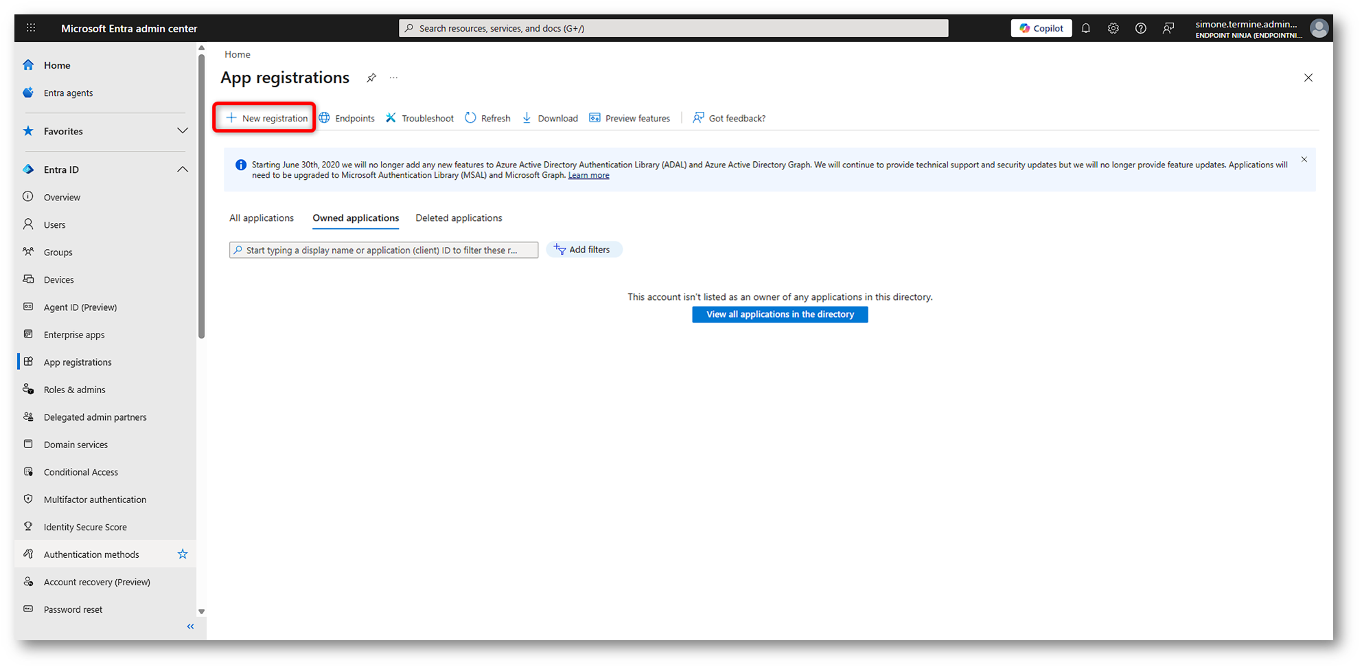Click the Users person icon
1362x669 pixels.
tap(28, 224)
